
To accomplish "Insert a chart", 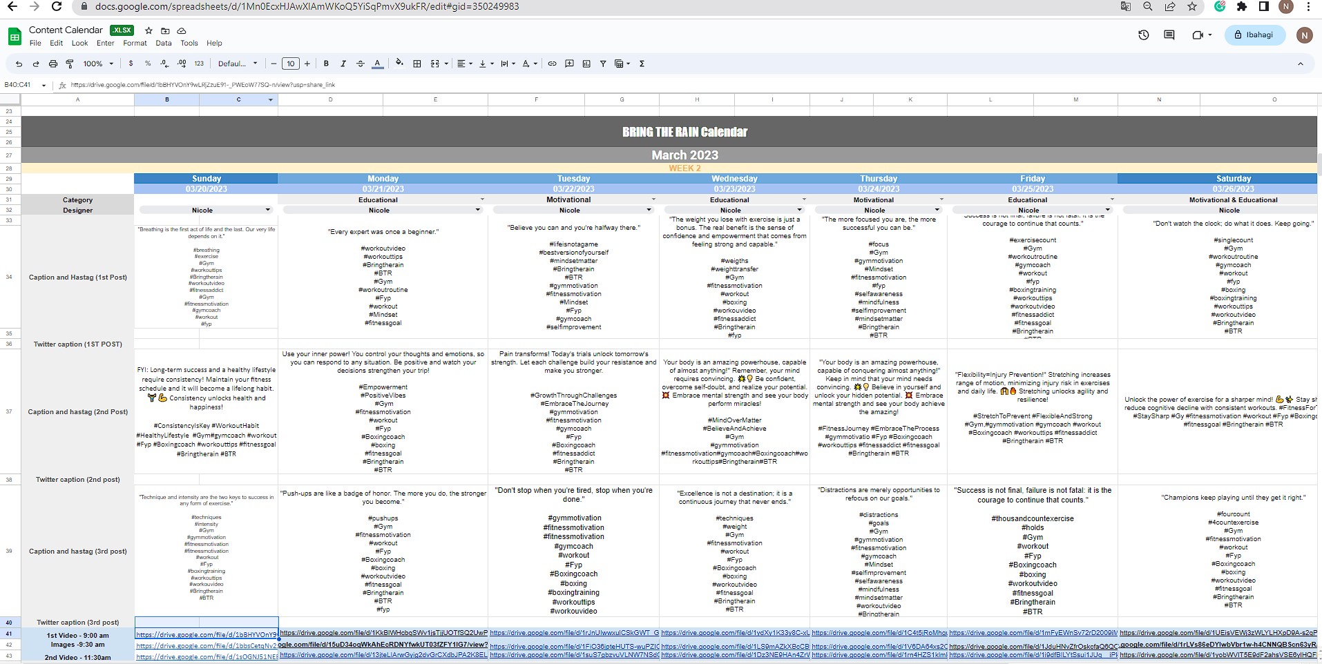I will [x=586, y=64].
